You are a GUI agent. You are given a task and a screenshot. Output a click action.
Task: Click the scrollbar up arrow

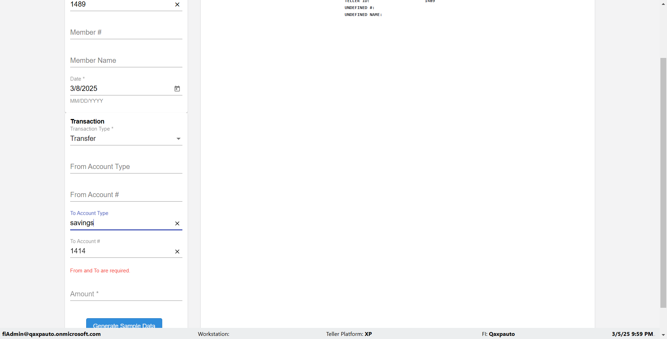(663, 4)
